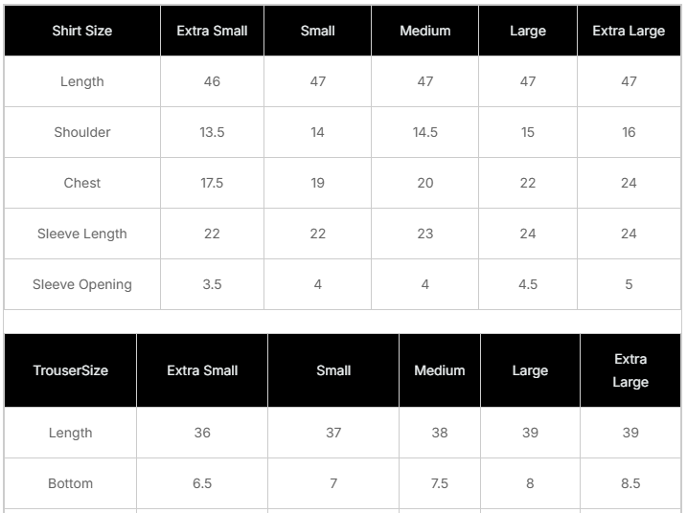
Task: Click the Small chest value 19
Action: click(x=317, y=183)
